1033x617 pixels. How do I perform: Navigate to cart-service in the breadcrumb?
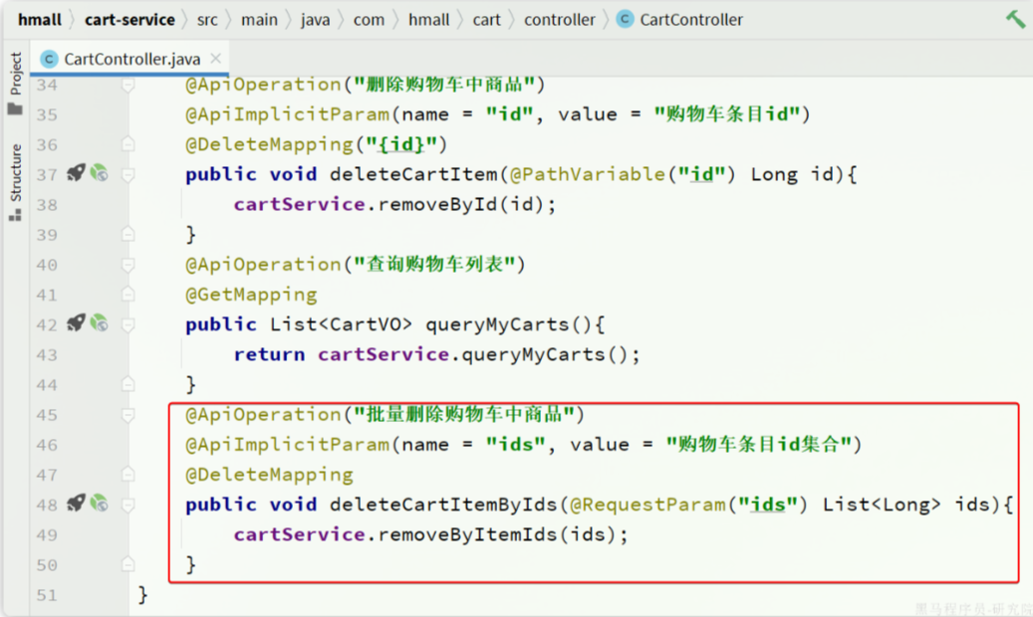pos(129,19)
